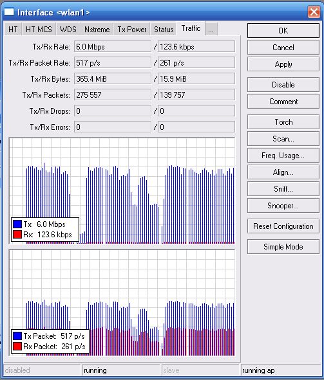Disable the wlan1 interface
Image resolution: width=324 pixels, height=380 pixels.
283,85
